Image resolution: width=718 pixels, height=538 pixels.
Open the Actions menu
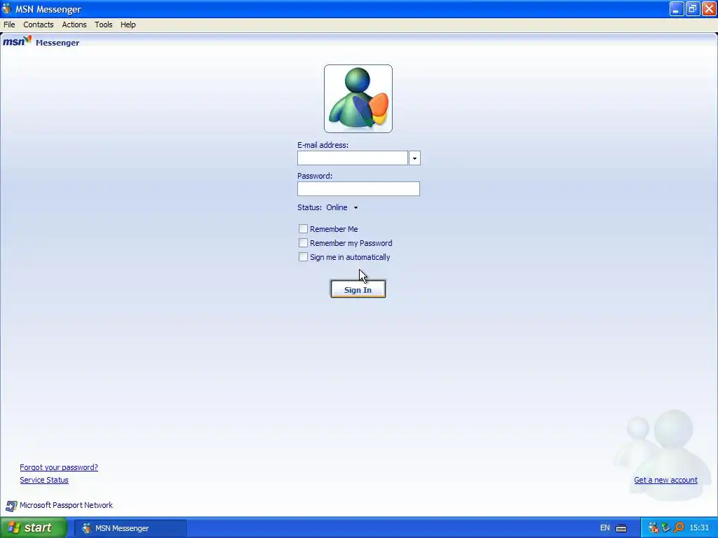click(74, 25)
